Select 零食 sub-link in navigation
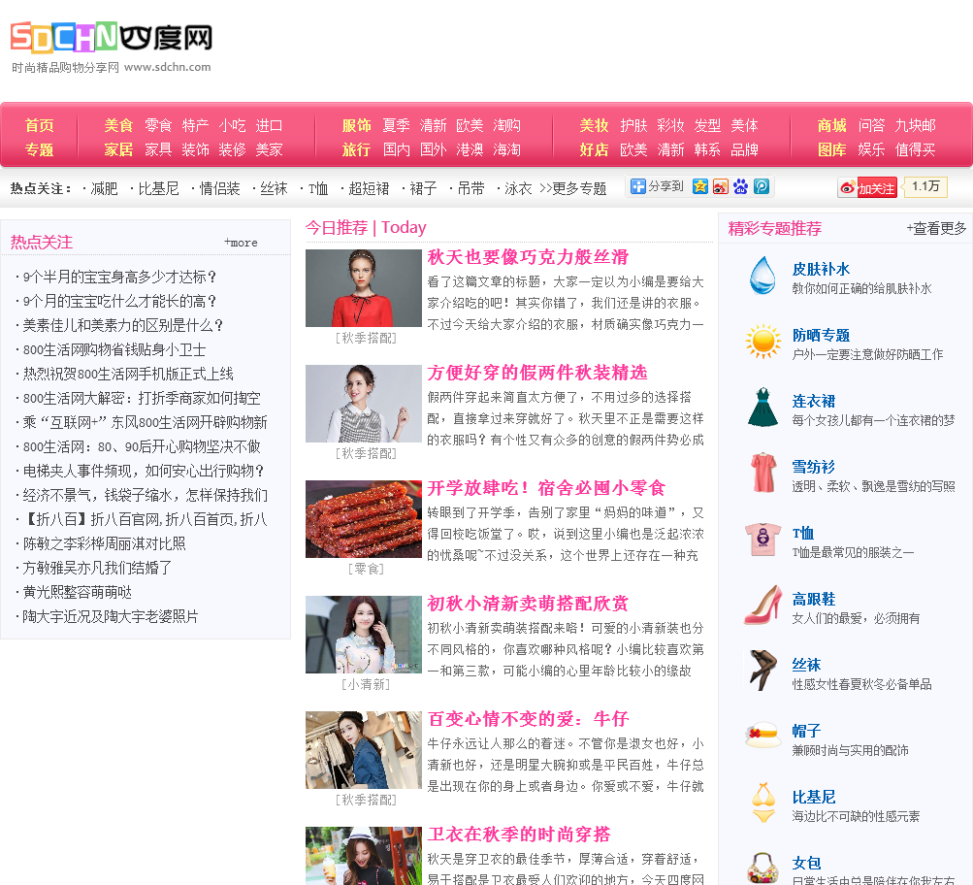The height and width of the screenshot is (885, 973). 158,125
